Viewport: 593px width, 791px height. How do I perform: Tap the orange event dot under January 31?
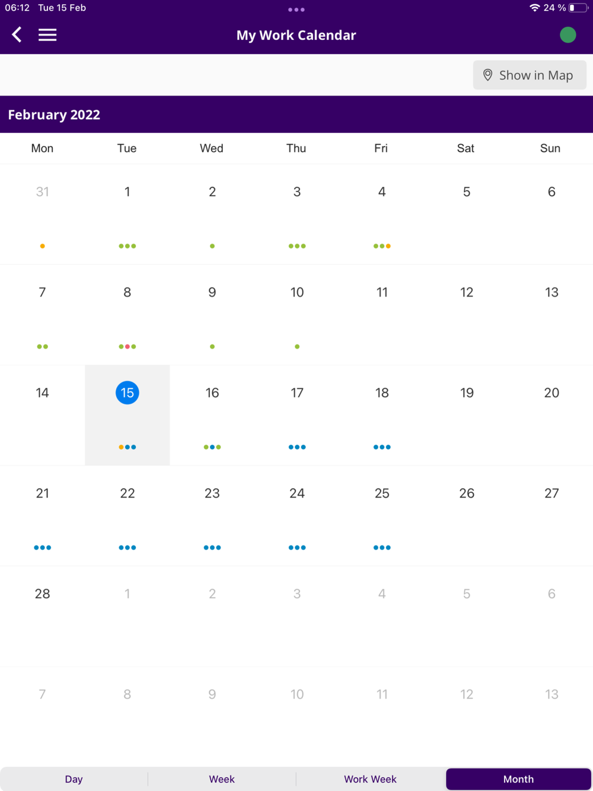click(x=42, y=246)
